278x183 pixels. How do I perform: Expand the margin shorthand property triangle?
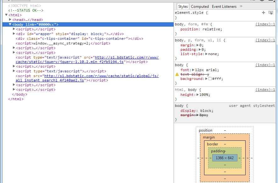pyautogui.click(x=197, y=45)
